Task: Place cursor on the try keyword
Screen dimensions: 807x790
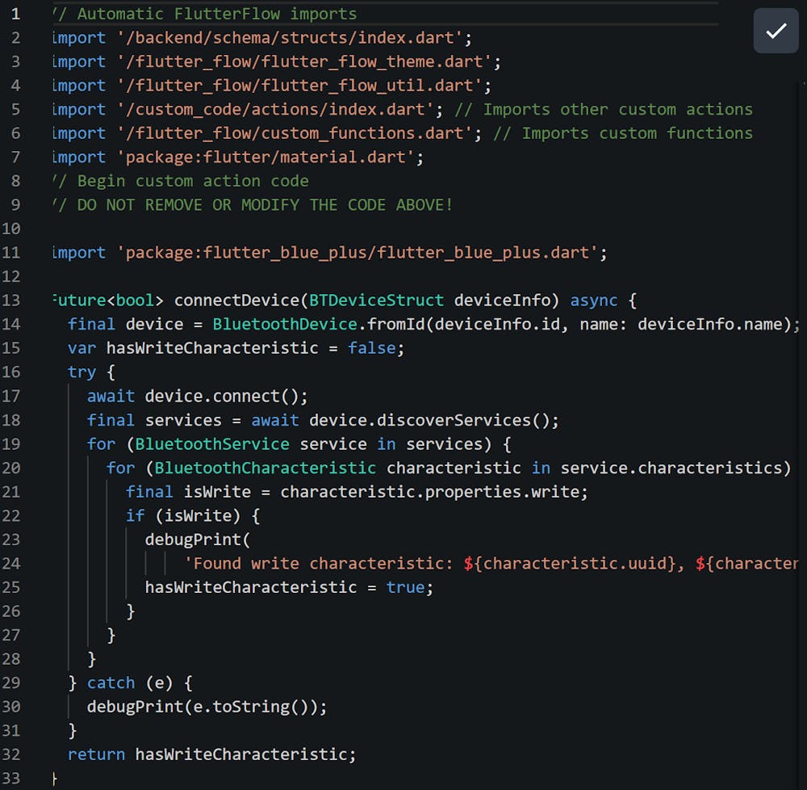Action: [82, 372]
